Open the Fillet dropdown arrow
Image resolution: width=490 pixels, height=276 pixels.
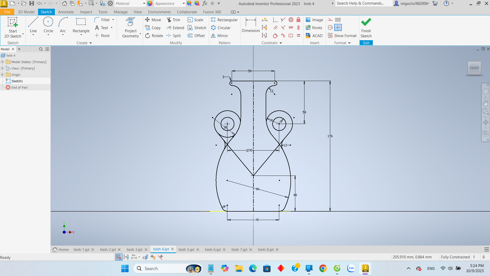[x=113, y=20]
